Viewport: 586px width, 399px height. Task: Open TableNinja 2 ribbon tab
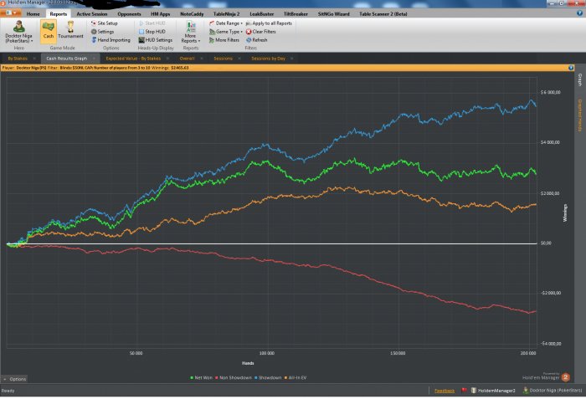[226, 14]
